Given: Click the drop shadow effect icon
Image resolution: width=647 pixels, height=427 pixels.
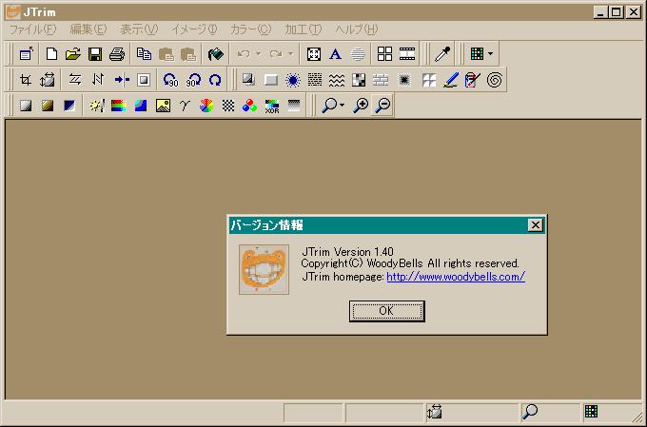Looking at the screenshot, I should coord(248,80).
